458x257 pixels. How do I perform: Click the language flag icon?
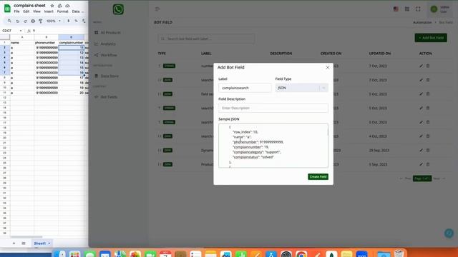(x=396, y=9)
